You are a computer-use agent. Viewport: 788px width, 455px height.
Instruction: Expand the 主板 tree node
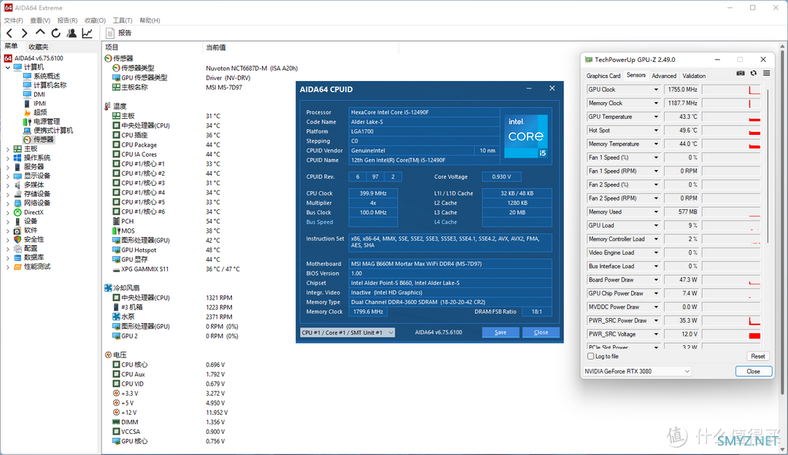[x=8, y=149]
